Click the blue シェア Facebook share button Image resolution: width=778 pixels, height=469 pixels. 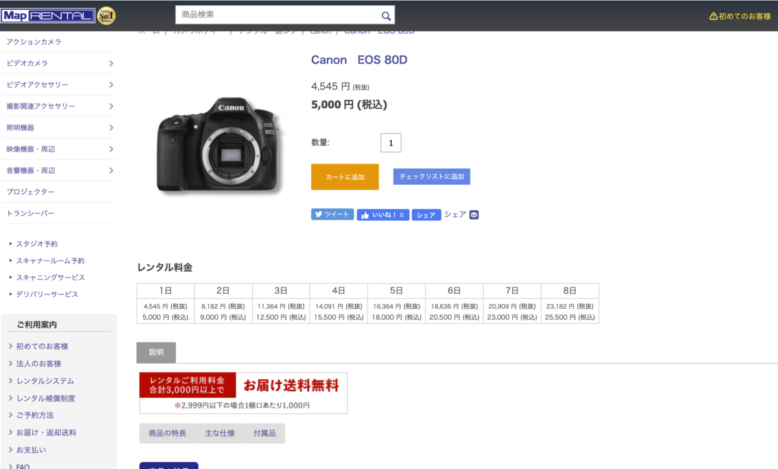pyautogui.click(x=426, y=215)
